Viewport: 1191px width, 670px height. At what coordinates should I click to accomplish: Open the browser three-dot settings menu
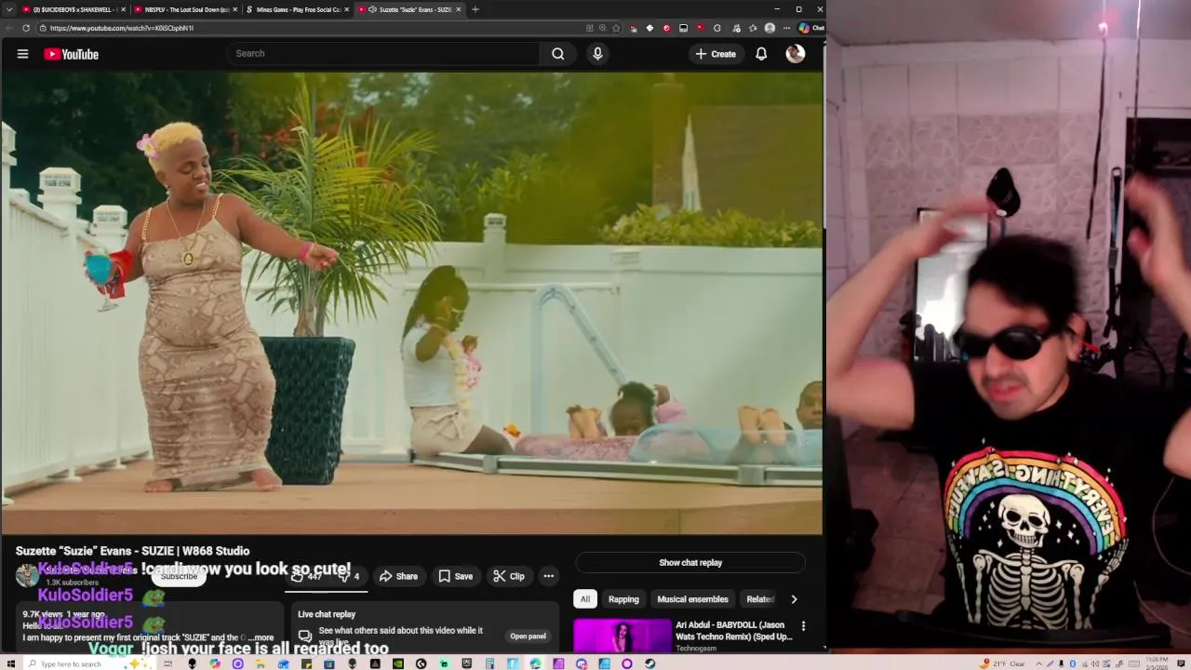pyautogui.click(x=787, y=28)
